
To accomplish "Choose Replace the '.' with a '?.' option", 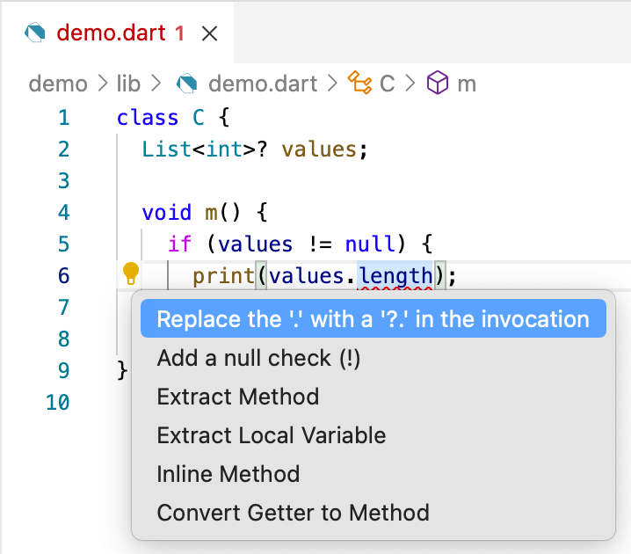I will (x=373, y=319).
